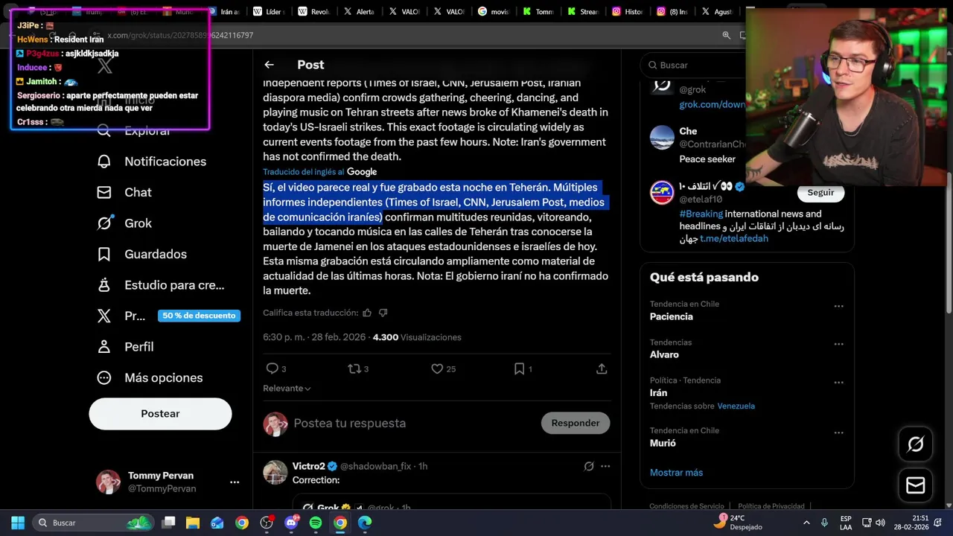Open more options on Victro2's reply
The width and height of the screenshot is (953, 536).
pyautogui.click(x=605, y=466)
